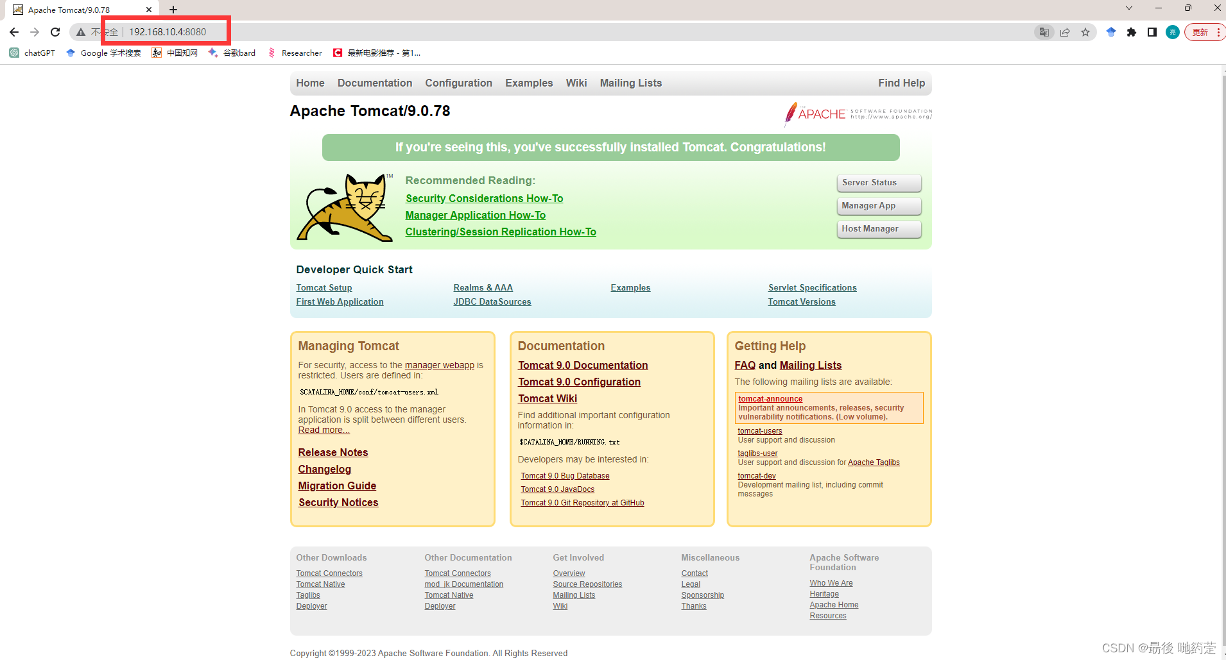
Task: Click the share page icon
Action: 1065,32
